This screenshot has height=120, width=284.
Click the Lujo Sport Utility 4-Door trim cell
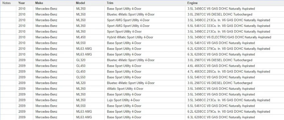[x=145, y=100]
